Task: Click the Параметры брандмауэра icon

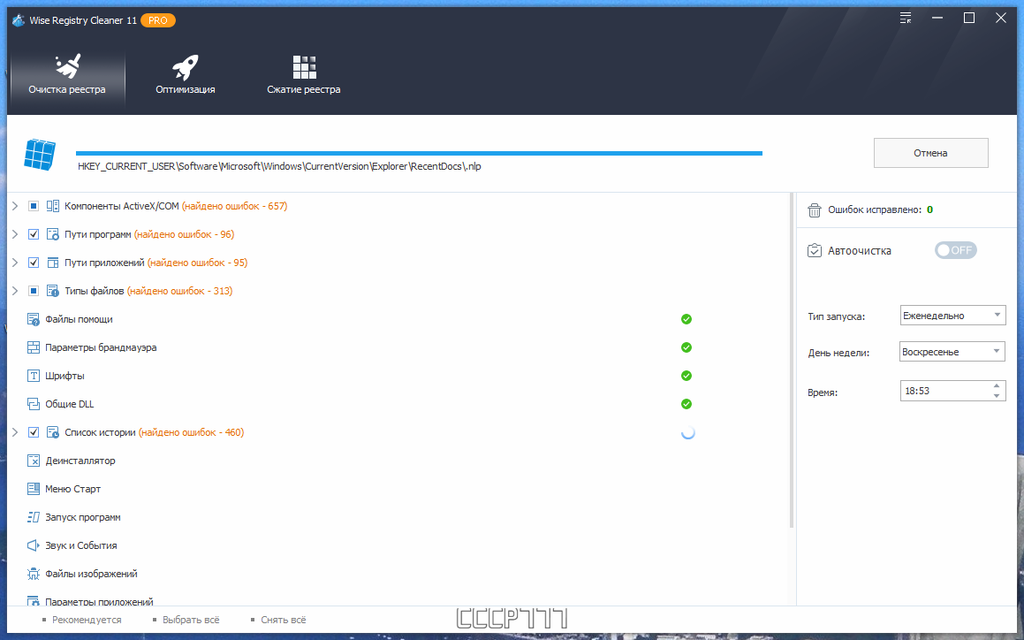Action: (x=34, y=347)
